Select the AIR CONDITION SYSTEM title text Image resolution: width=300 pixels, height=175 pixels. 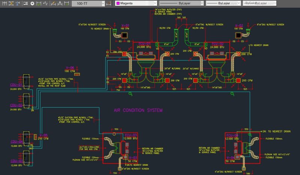click(138, 110)
